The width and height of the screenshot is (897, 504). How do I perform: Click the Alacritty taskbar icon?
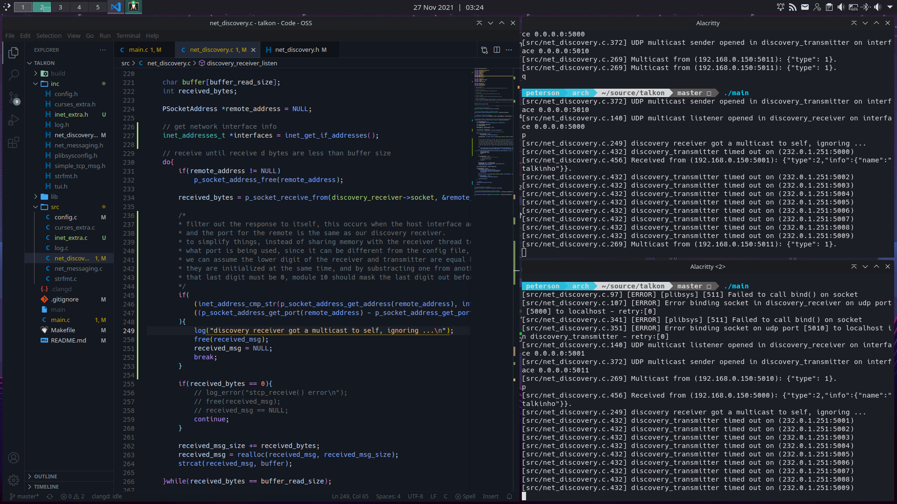pyautogui.click(x=134, y=7)
